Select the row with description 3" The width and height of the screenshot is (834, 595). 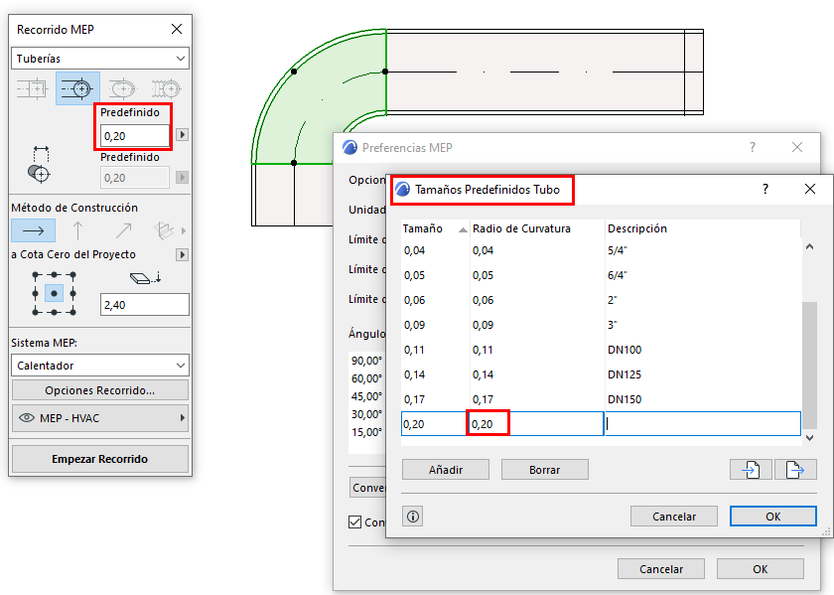pos(601,325)
